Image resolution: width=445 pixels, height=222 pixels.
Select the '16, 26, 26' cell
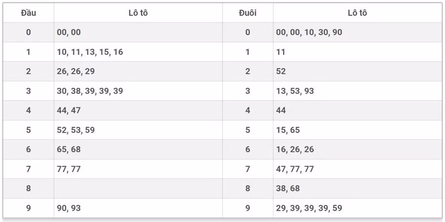coord(295,149)
